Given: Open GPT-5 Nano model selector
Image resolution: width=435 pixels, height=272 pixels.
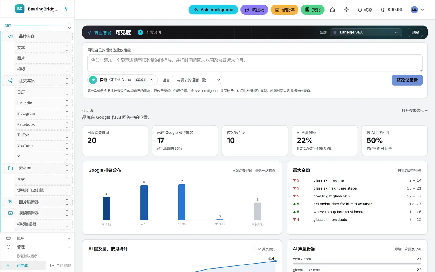Looking at the screenshot, I should tap(122, 80).
